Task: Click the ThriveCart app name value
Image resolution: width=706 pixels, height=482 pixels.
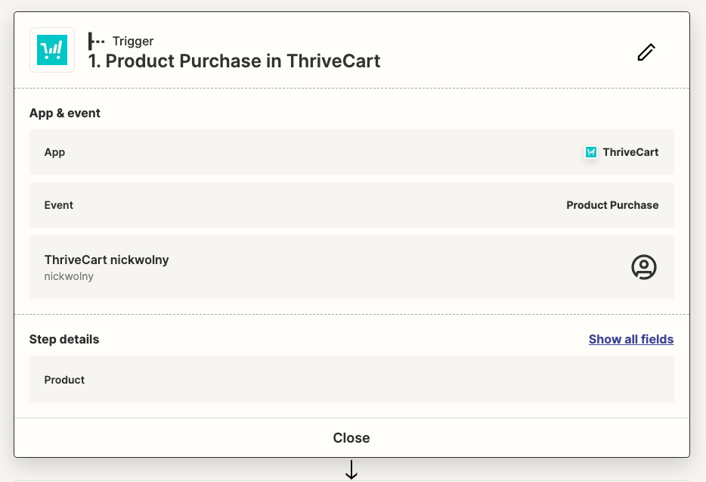Action: (630, 152)
